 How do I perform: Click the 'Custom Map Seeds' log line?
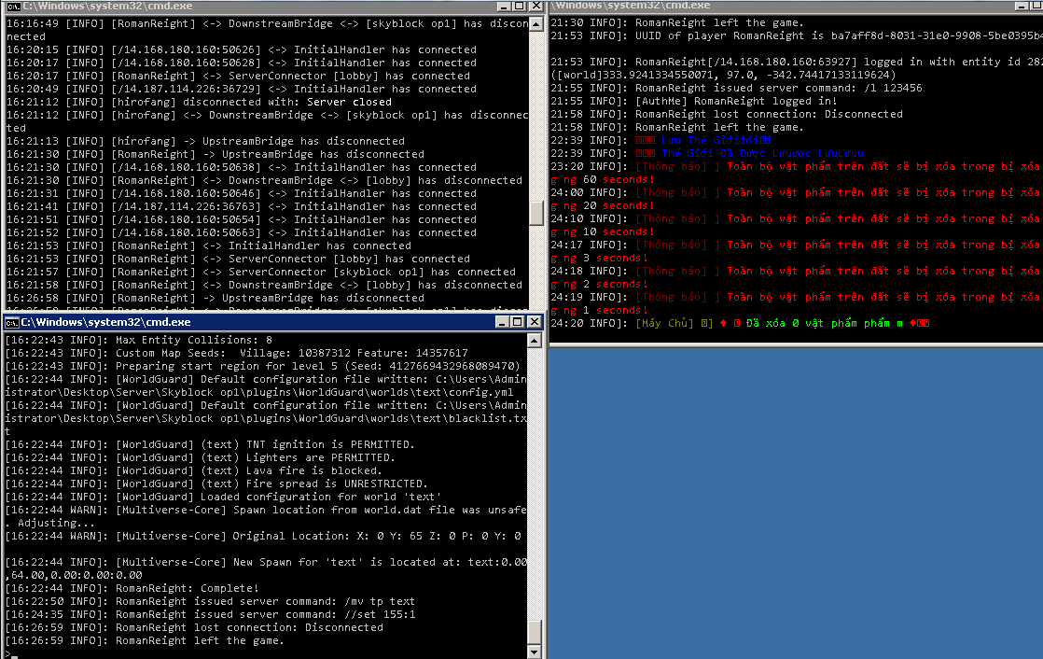click(237, 353)
